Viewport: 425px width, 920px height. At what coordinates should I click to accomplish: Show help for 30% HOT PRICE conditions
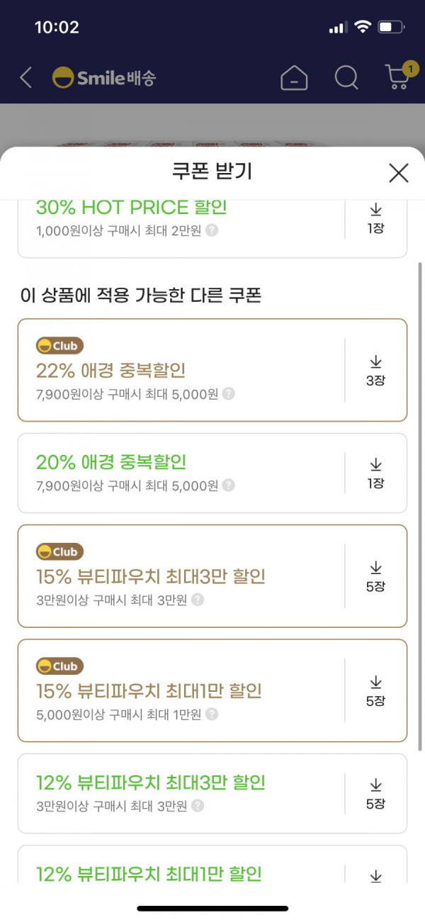coord(212,230)
